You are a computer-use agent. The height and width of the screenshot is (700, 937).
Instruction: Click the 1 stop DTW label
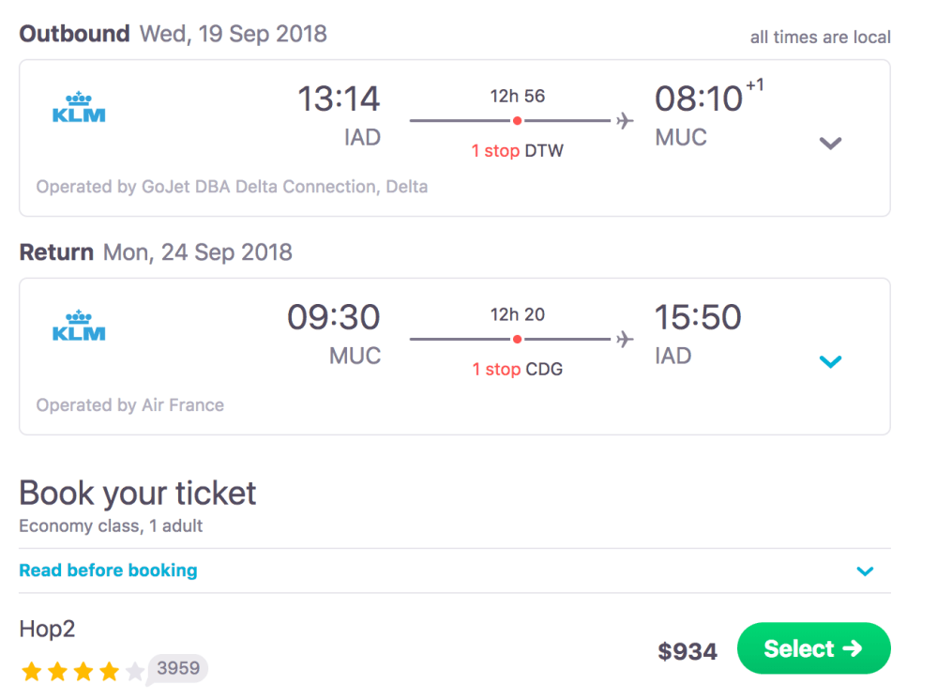pos(517,150)
